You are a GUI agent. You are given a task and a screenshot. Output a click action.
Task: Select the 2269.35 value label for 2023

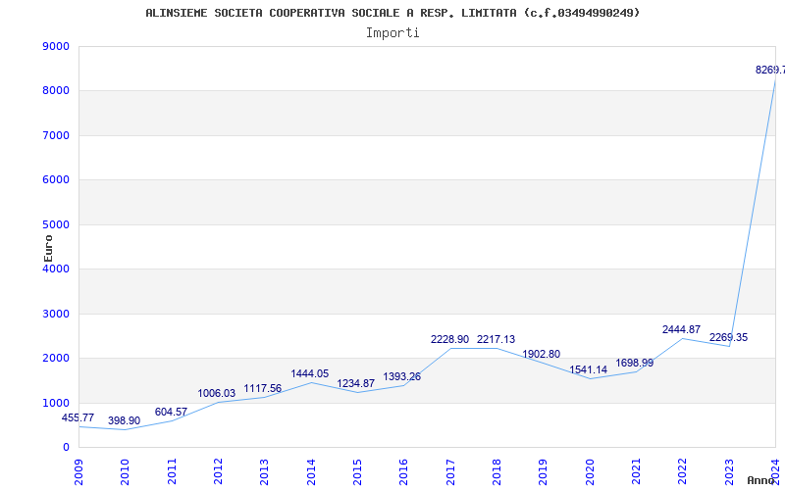pos(728,337)
